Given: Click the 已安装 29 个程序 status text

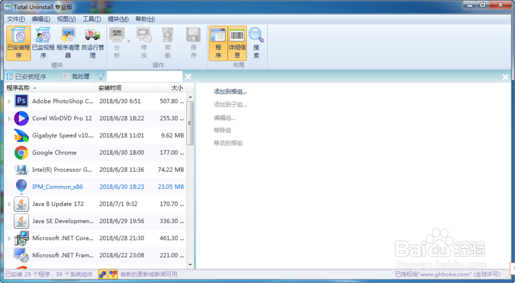Looking at the screenshot, I should point(49,274).
